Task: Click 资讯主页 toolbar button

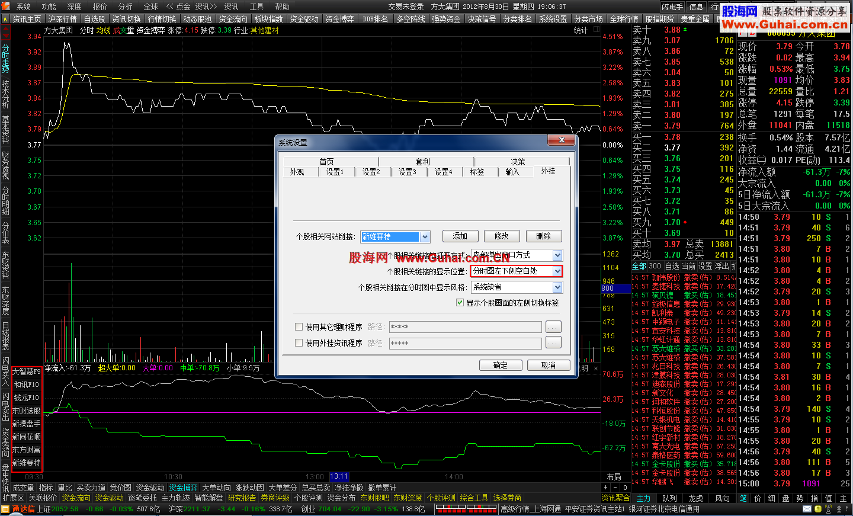Action: (27, 19)
